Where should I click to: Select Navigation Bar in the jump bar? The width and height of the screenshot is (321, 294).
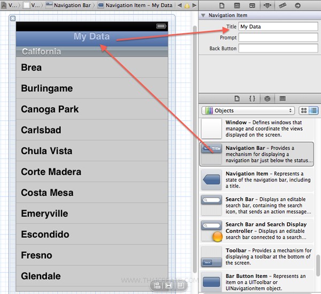(x=68, y=5)
